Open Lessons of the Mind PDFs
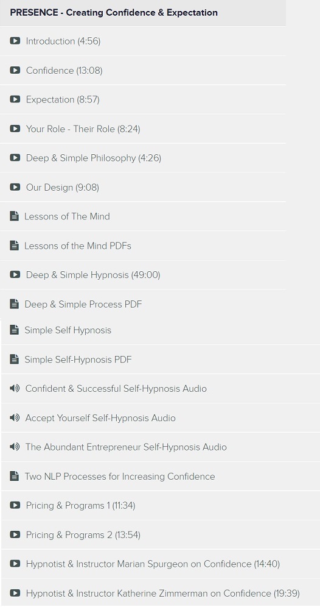The width and height of the screenshot is (320, 607). click(x=143, y=246)
